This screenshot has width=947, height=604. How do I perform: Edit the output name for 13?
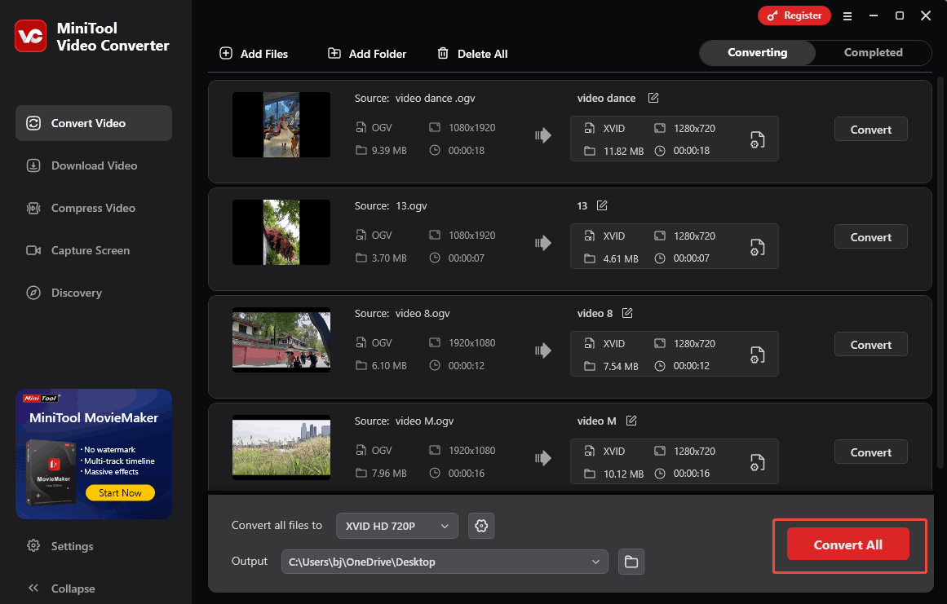click(x=601, y=205)
